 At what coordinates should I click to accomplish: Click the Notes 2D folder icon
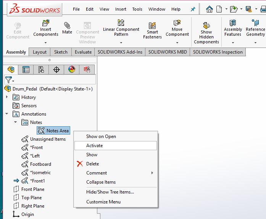tap(25, 122)
